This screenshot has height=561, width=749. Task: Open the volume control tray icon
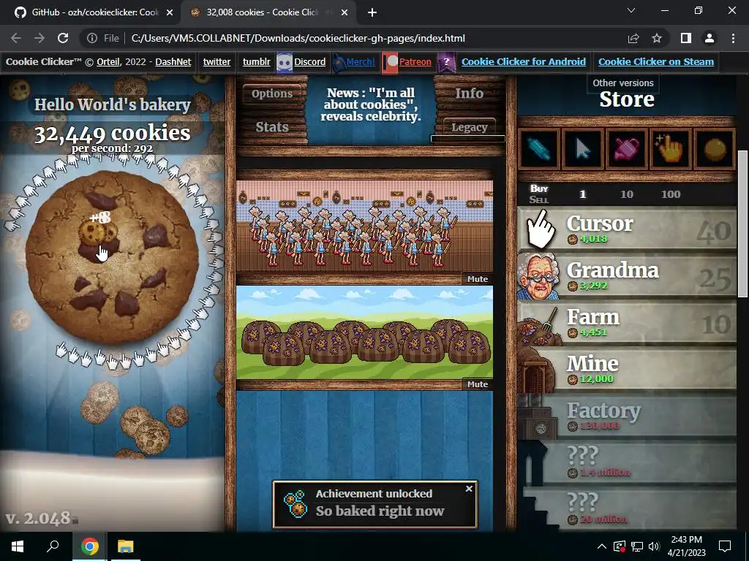click(x=654, y=546)
